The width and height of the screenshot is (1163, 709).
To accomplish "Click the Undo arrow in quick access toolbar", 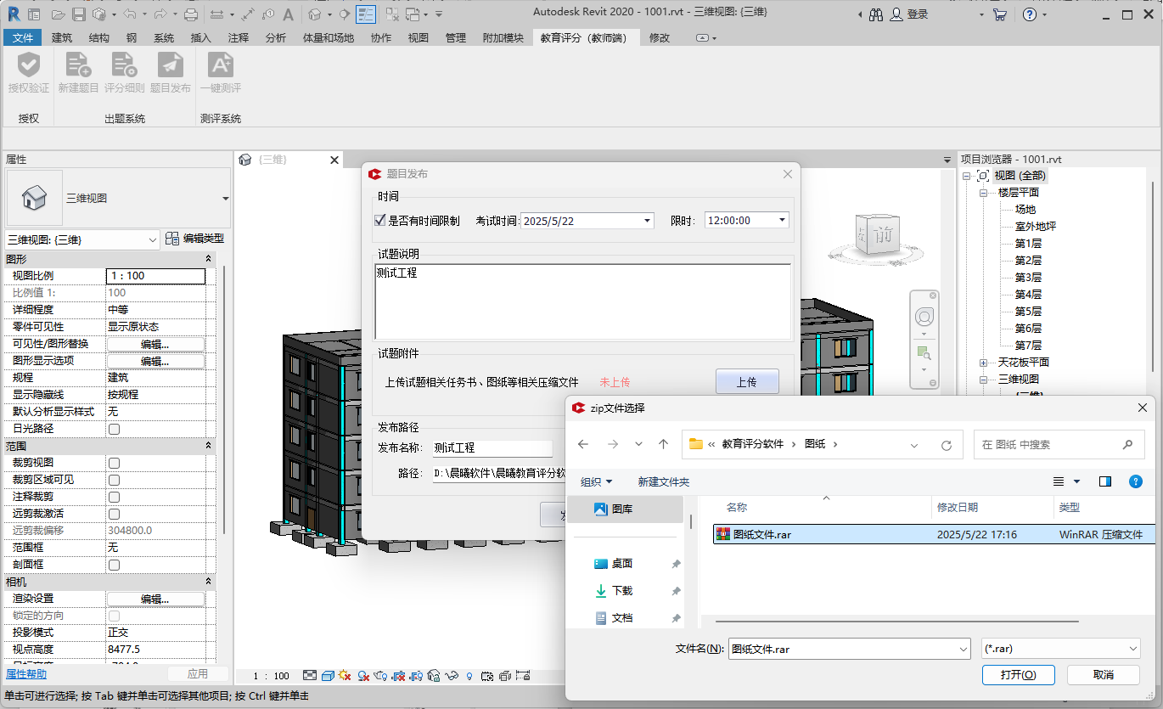I will click(128, 14).
